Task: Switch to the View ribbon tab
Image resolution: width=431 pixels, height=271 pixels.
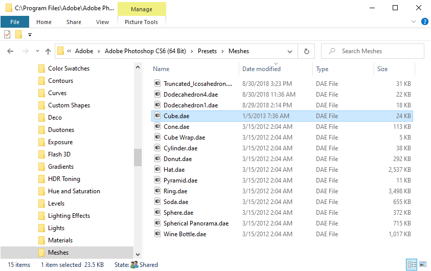Action: [x=103, y=22]
